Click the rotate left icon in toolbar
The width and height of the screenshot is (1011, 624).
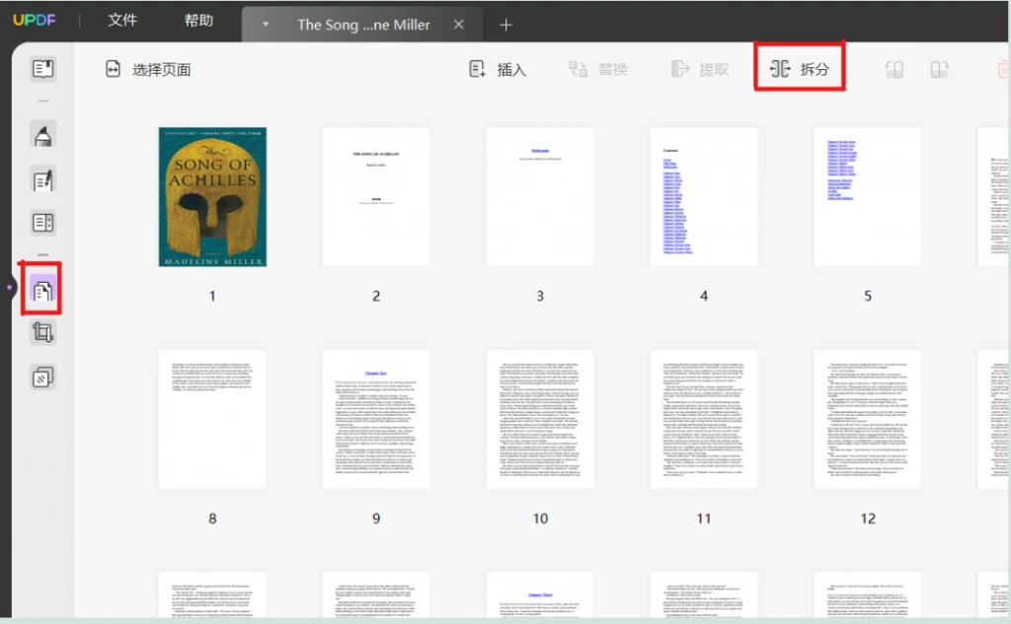coord(894,69)
